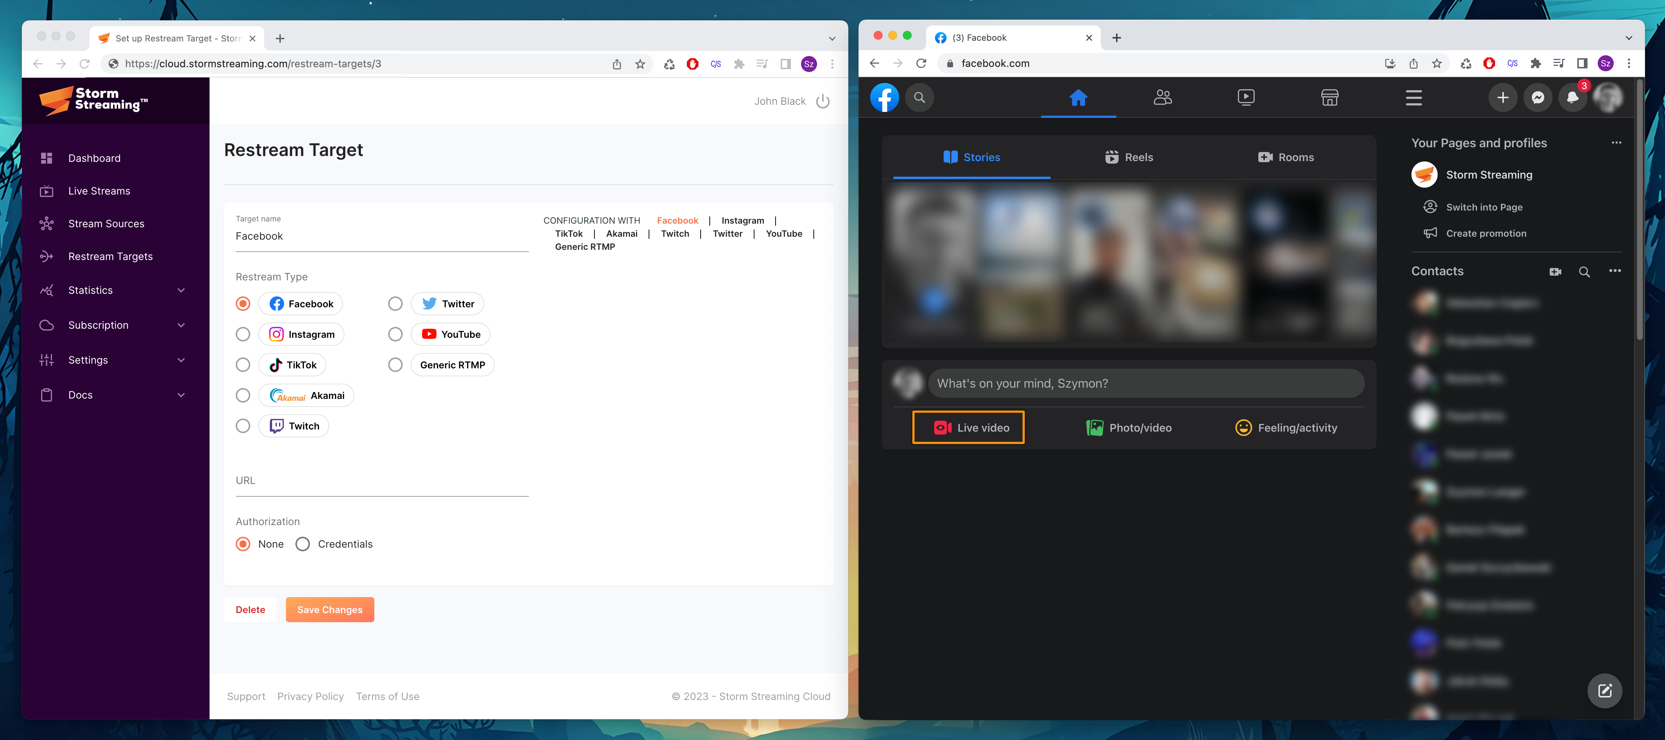The height and width of the screenshot is (740, 1665).
Task: Show Instagram configuration instructions
Action: pyautogui.click(x=743, y=221)
